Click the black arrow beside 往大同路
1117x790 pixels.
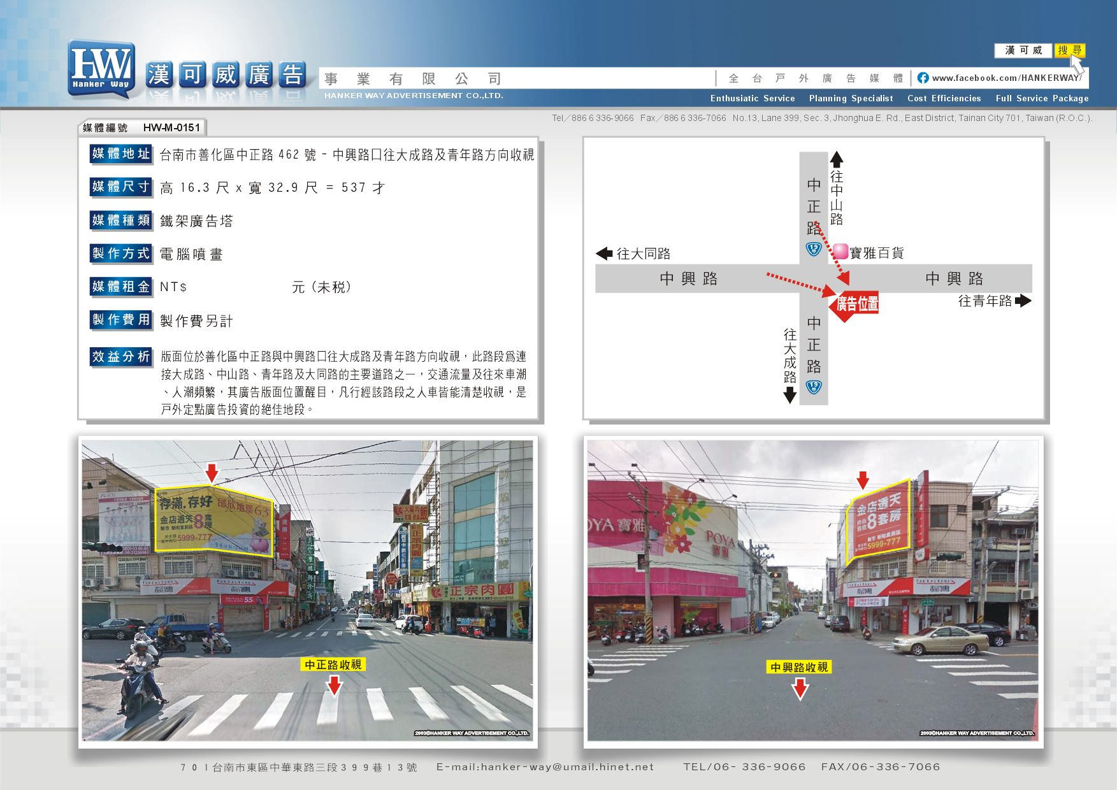[603, 254]
